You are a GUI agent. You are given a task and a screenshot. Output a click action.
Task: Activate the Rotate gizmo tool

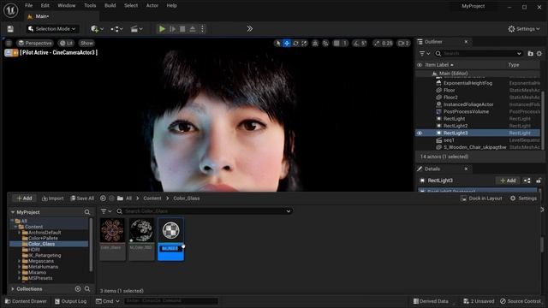coord(295,44)
